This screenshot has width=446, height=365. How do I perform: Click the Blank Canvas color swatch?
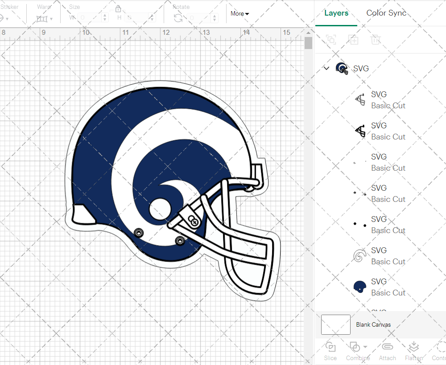point(336,324)
